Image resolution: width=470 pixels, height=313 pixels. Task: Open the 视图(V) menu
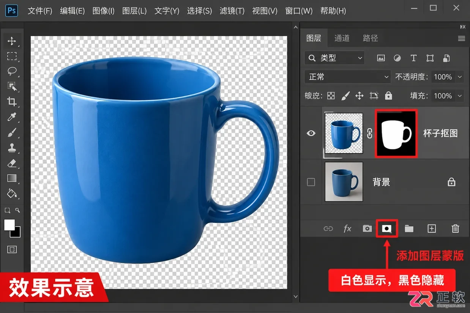[x=265, y=11]
